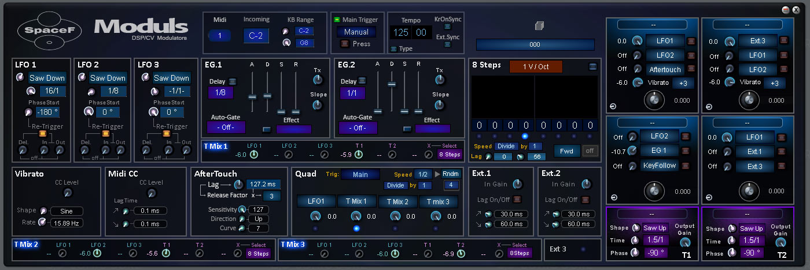Click the LFO 2 Re-Trigger In knob
The width and height of the screenshot is (810, 270).
[104, 150]
